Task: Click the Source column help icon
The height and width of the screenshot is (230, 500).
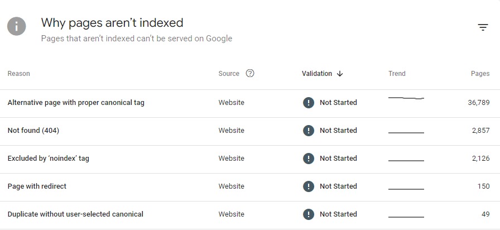Action: click(x=250, y=73)
